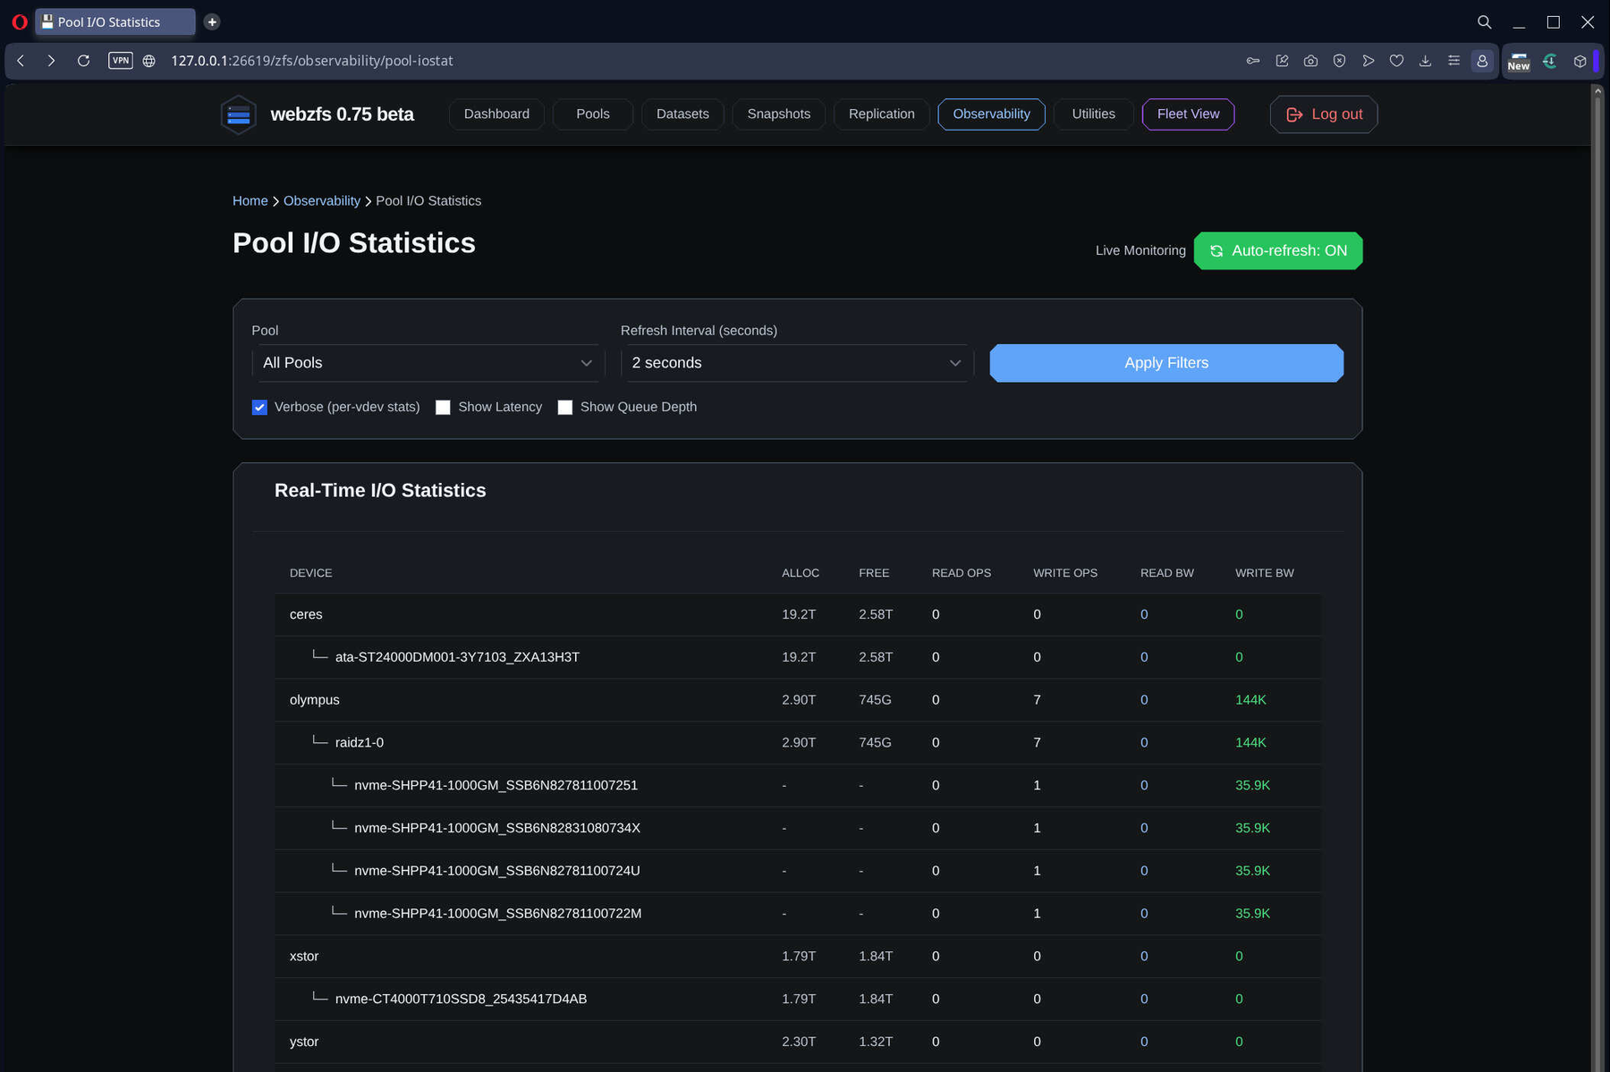Click the ystor pool row name
Viewport: 1610px width, 1072px height.
304,1042
